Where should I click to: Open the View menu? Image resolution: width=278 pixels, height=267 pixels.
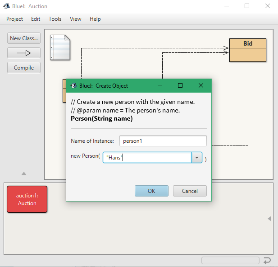tap(75, 19)
